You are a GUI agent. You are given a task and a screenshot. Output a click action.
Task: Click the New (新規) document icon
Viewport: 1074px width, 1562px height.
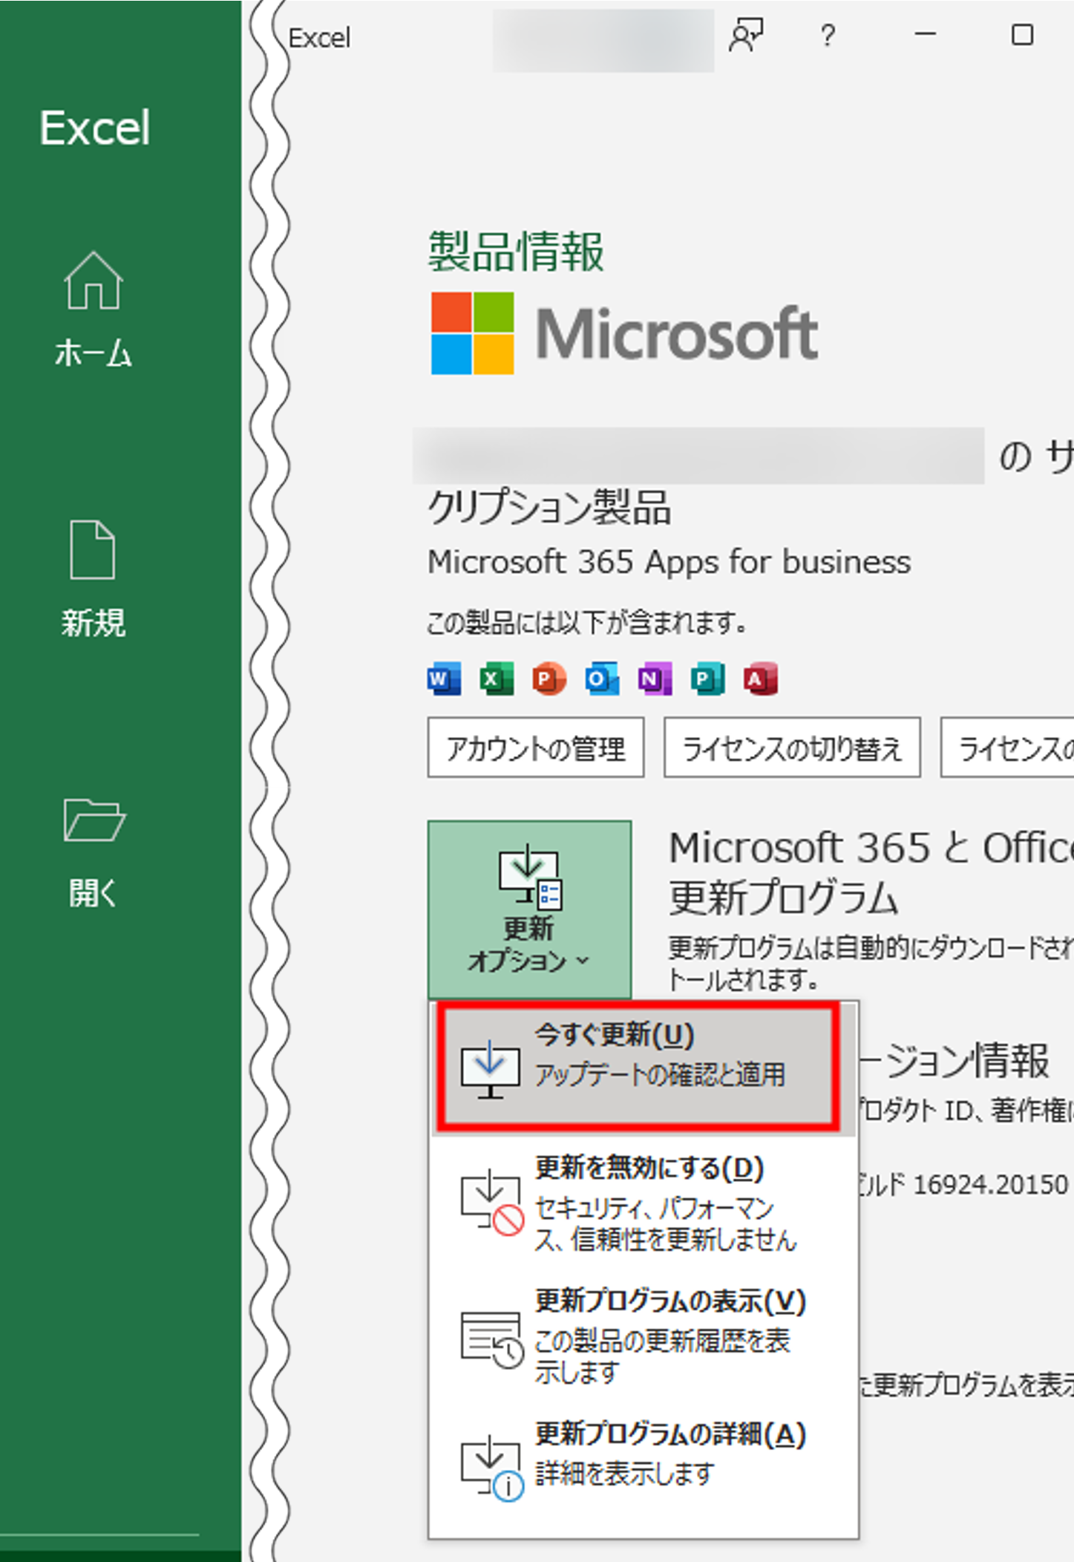(92, 549)
